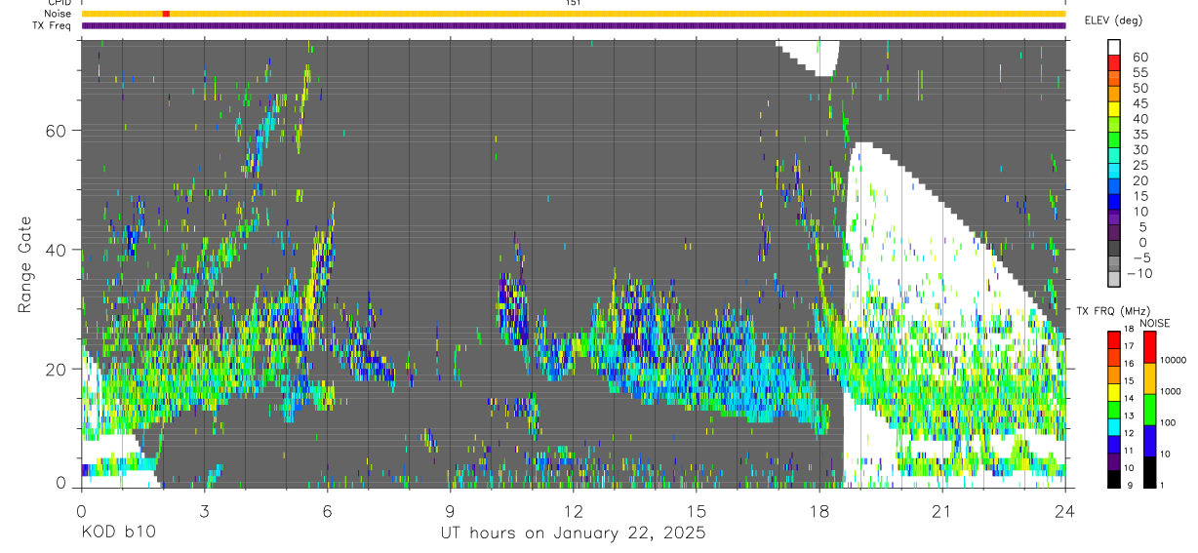
Task: Pick the lightest gray bottom segment of the ELEV colorbar
Action: pyautogui.click(x=1114, y=281)
